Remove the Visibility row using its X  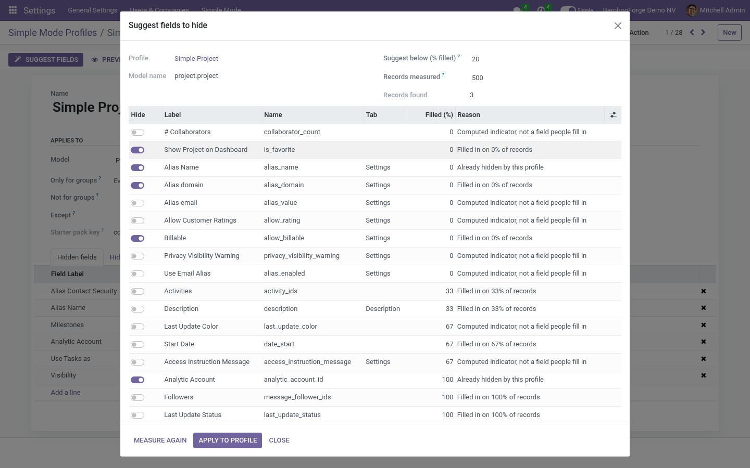coord(703,375)
